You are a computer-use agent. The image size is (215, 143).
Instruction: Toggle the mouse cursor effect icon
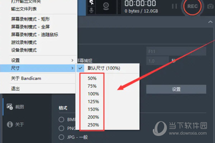92,3
